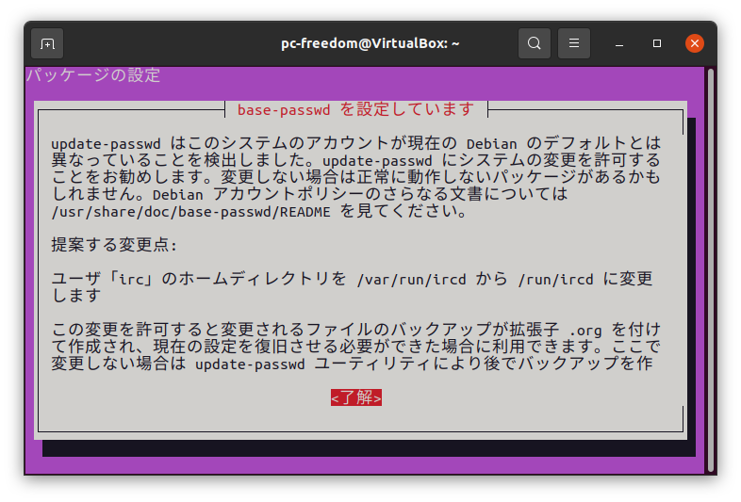Click the /usr/share/doc/base-passwd/README path

click(x=192, y=211)
